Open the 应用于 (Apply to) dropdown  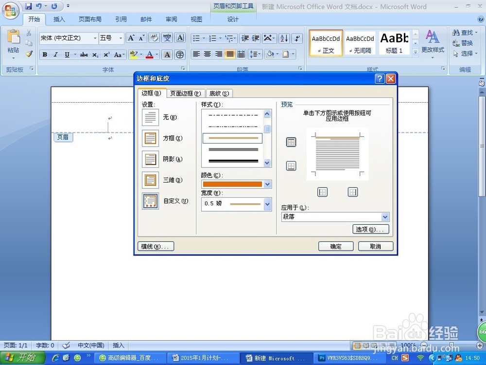click(x=385, y=217)
